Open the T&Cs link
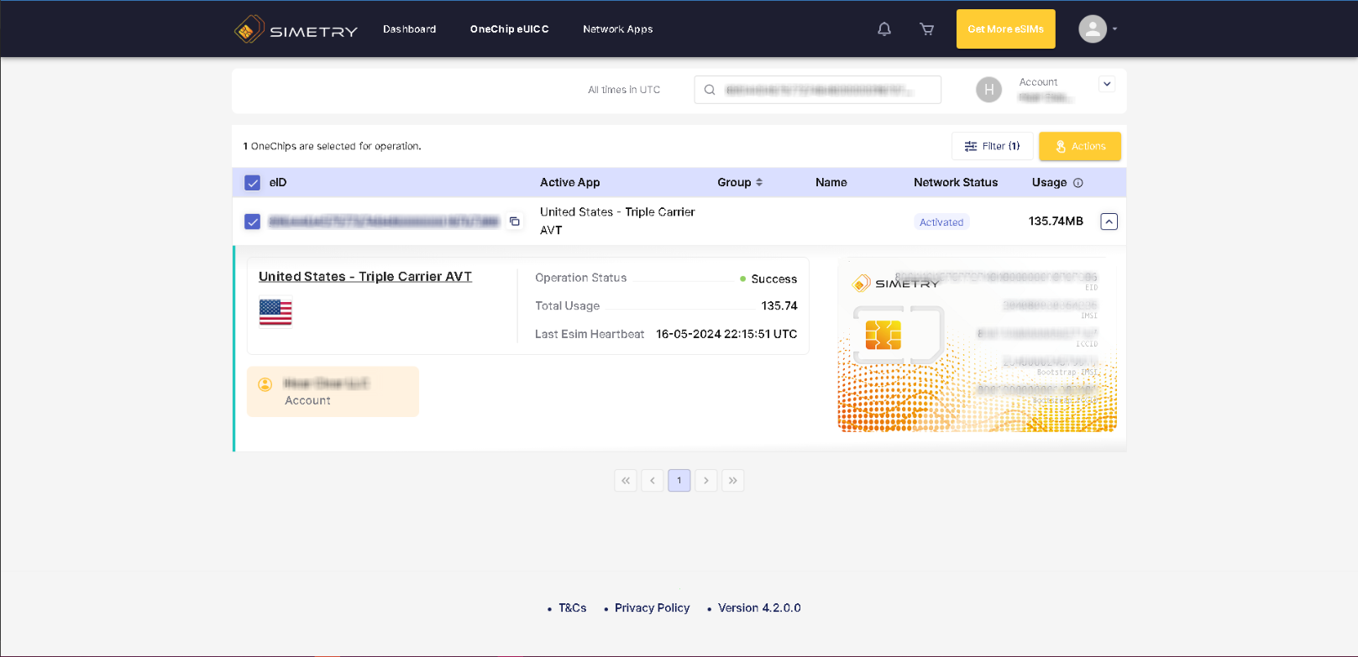Viewport: 1358px width, 657px height. (573, 608)
